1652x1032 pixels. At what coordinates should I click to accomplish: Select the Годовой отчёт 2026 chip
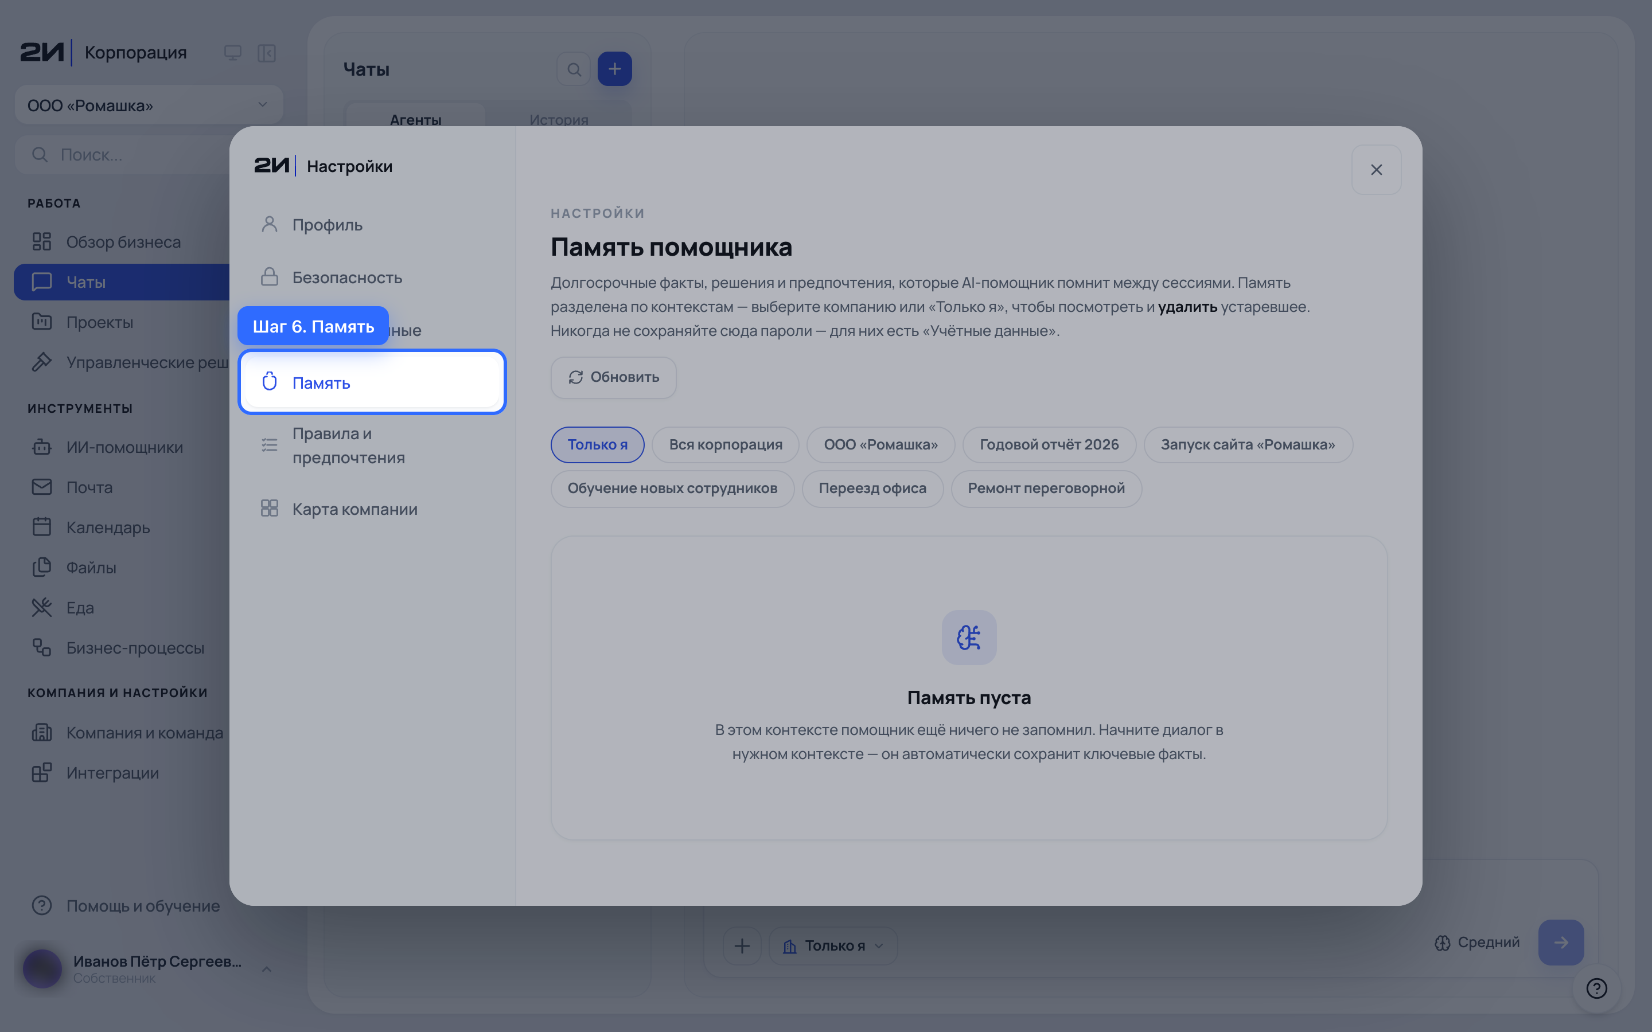point(1049,445)
